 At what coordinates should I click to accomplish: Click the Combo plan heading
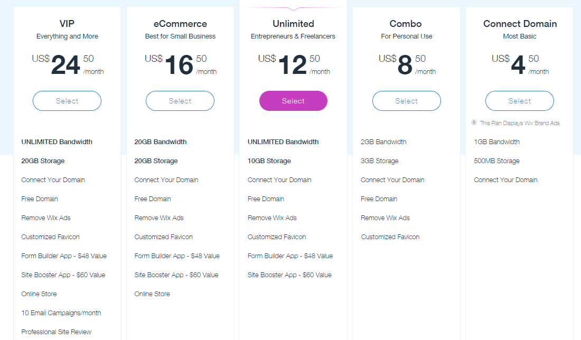[x=406, y=24]
